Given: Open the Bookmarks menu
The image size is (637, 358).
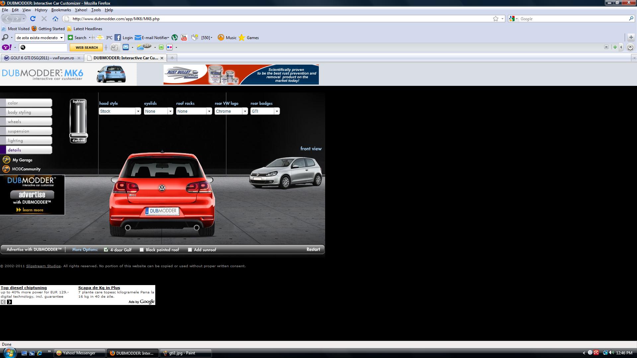Looking at the screenshot, I should tap(61, 10).
